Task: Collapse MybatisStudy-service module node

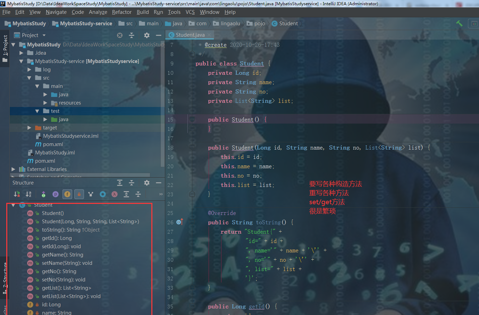Action: (21, 61)
